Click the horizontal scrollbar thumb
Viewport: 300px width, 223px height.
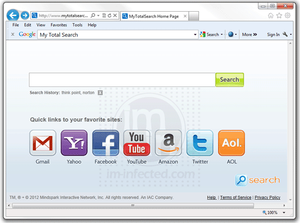[x=133, y=205]
